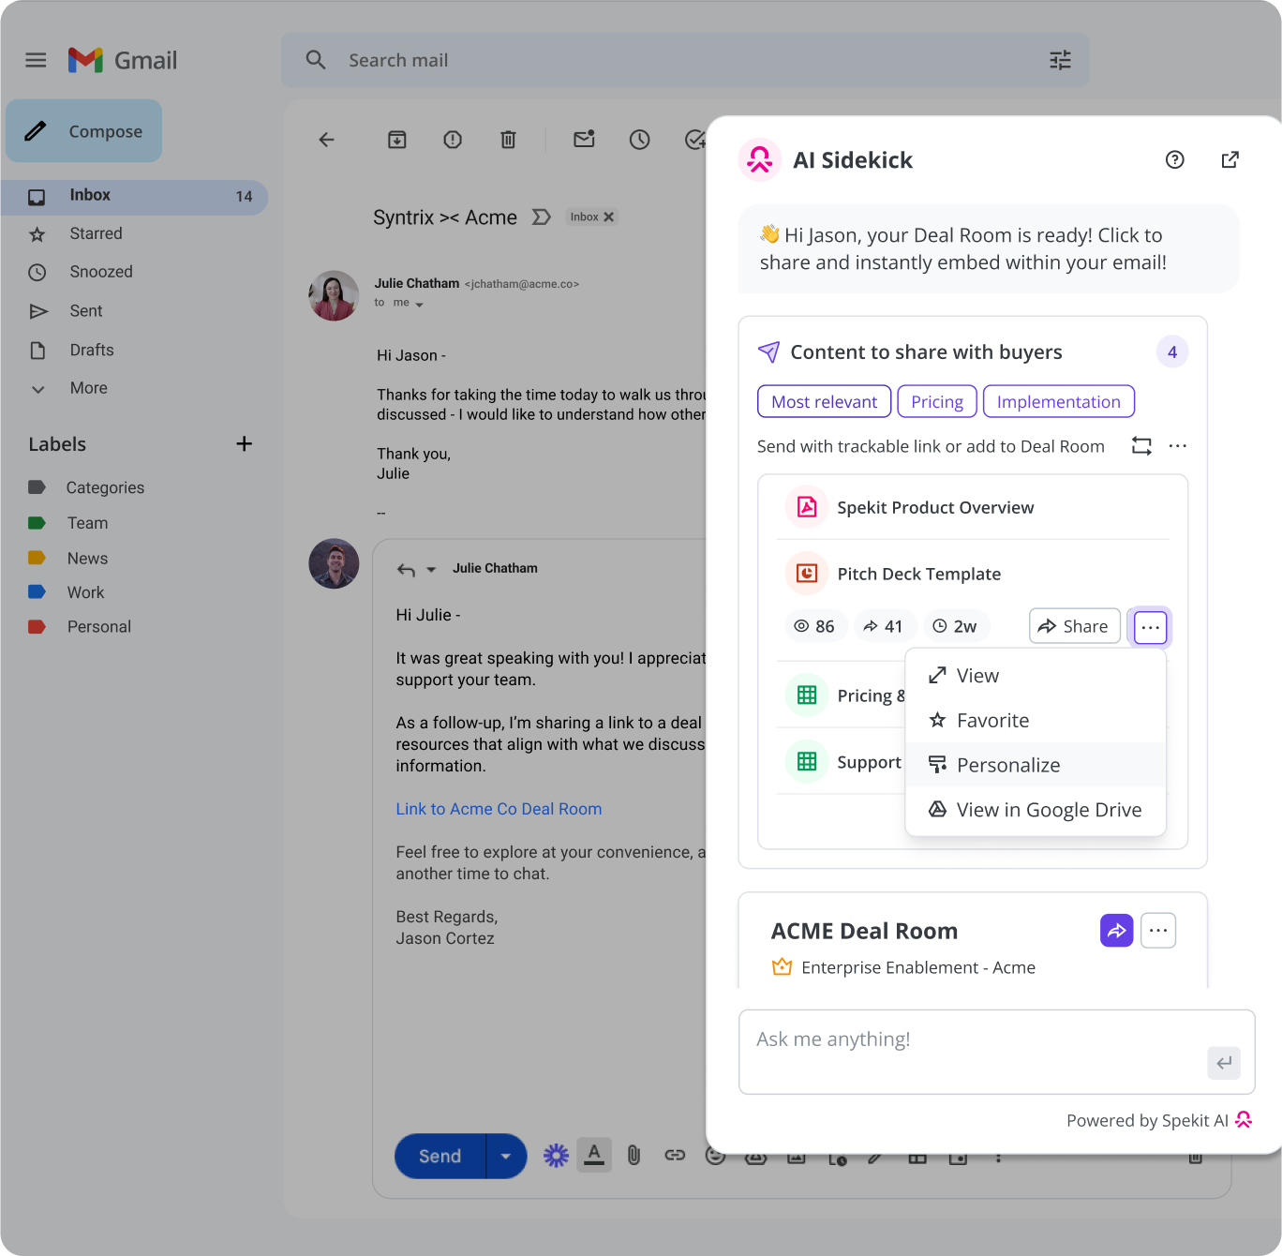Click the content count badge showing 4
The image size is (1282, 1256).
pos(1172,352)
